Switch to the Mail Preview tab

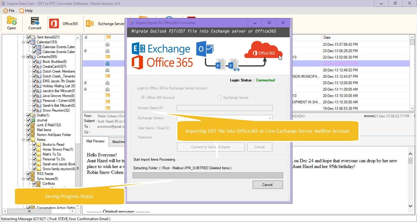[x=95, y=141]
